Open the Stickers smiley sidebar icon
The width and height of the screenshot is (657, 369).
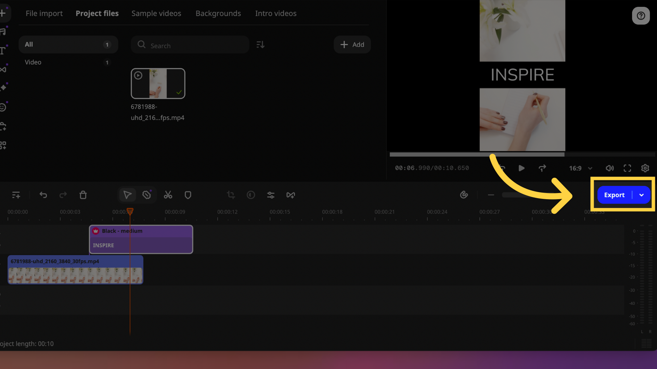pos(3,107)
